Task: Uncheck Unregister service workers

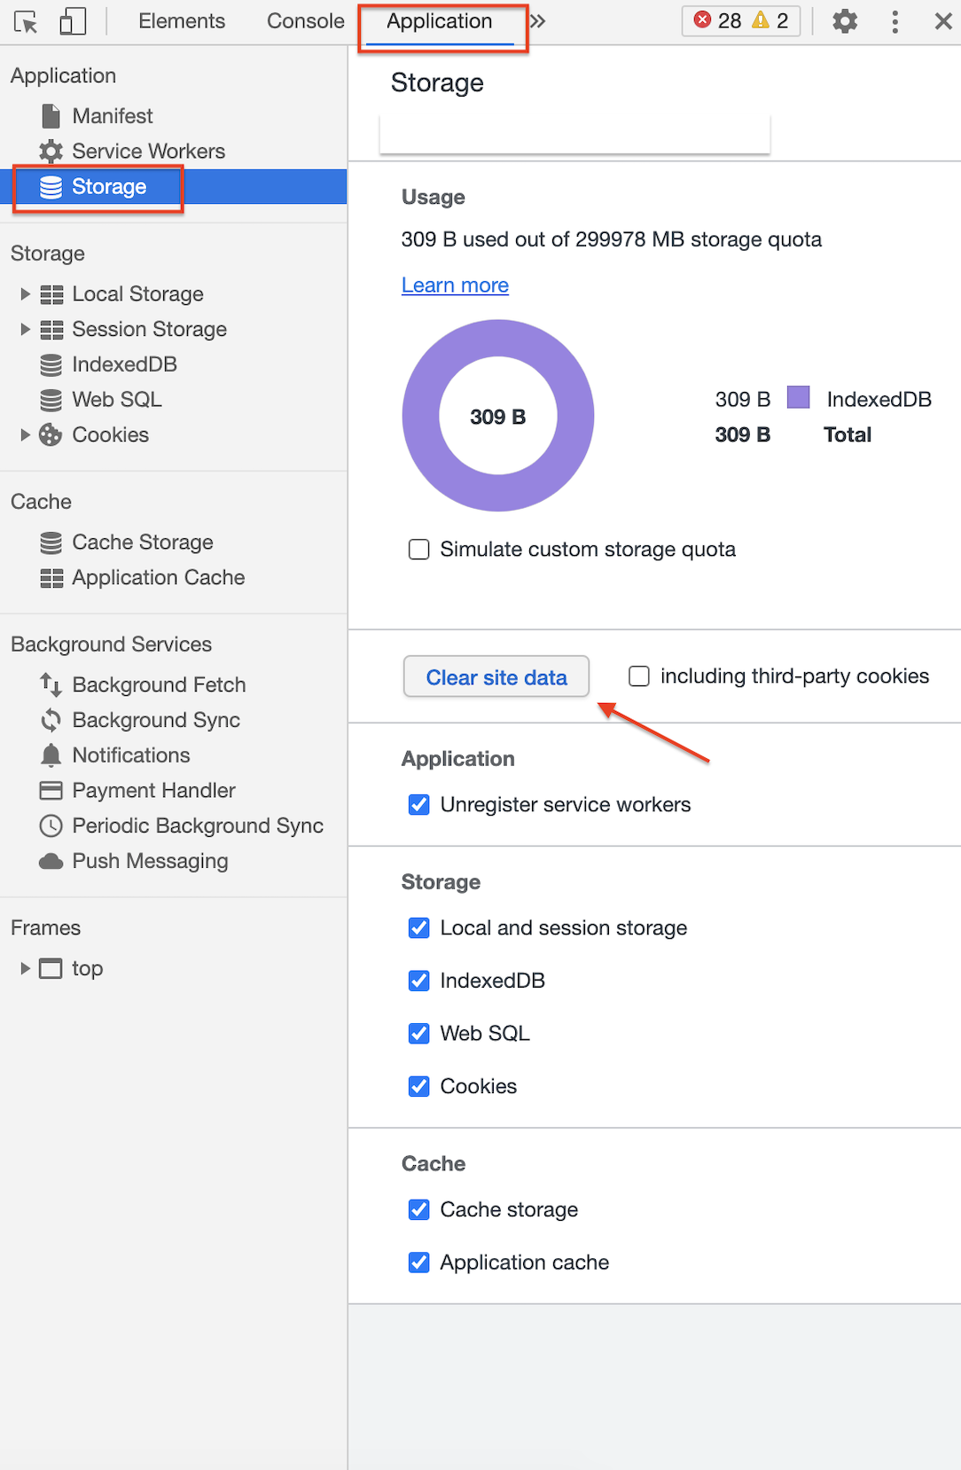Action: point(419,805)
